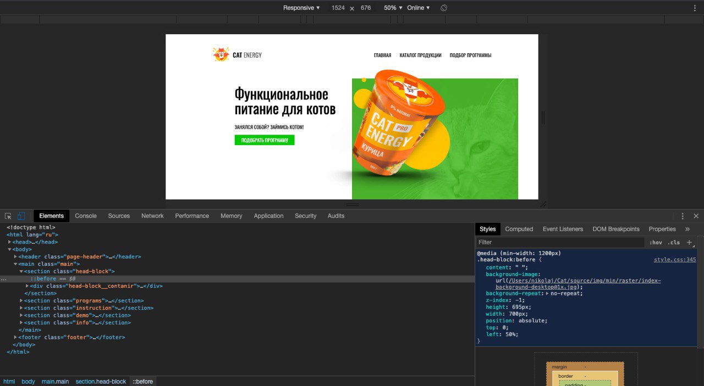Open DevTools customize three-dot menu
The image size is (704, 386).
[683, 216]
